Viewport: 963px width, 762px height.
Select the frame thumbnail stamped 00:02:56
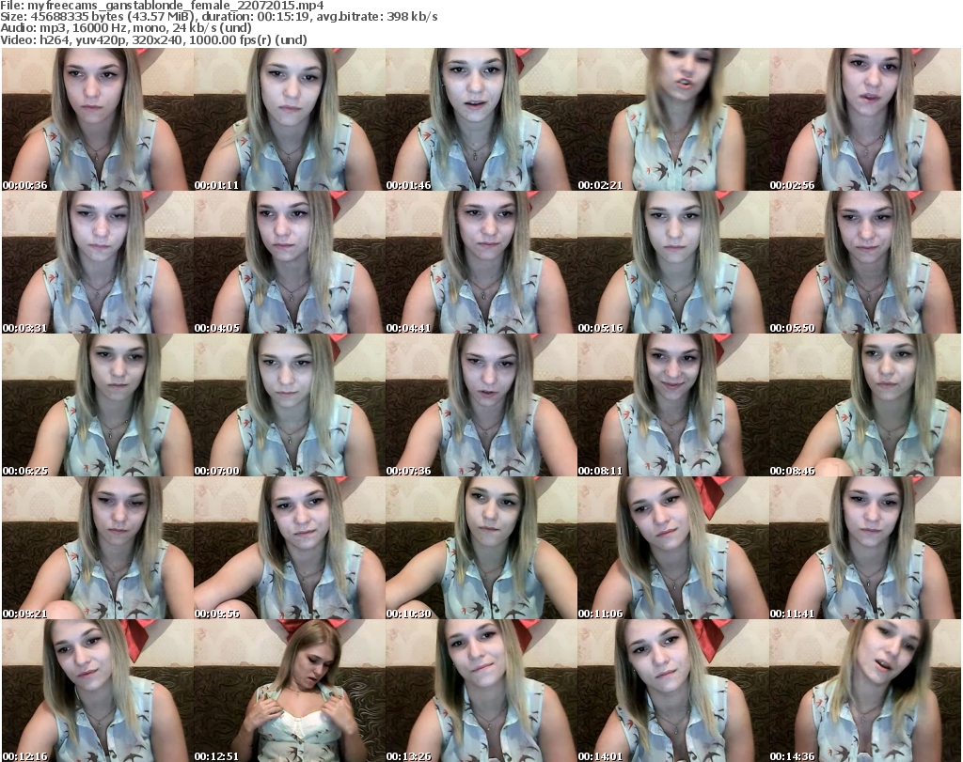(x=865, y=119)
